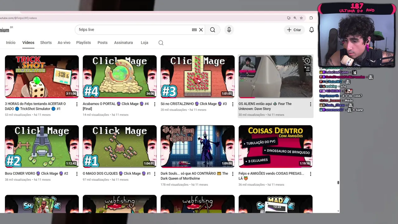
Task: Open TrickShot Simulator #1 video thumbnail
Action: pos(42,77)
